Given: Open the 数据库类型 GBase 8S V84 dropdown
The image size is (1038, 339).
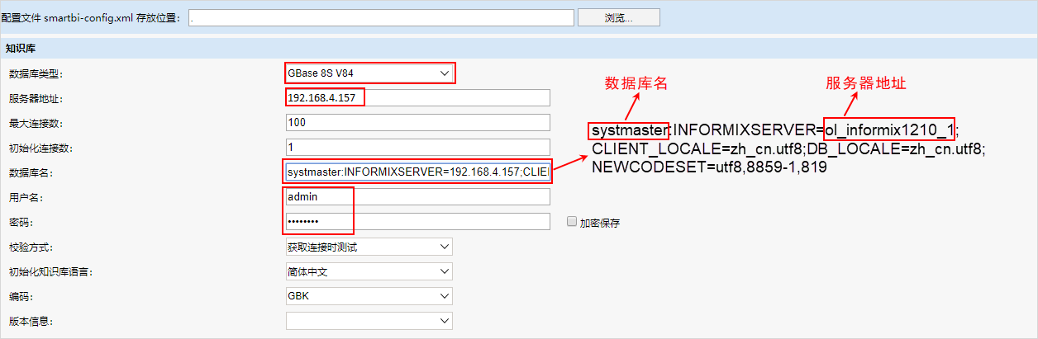Looking at the screenshot, I should tap(369, 73).
